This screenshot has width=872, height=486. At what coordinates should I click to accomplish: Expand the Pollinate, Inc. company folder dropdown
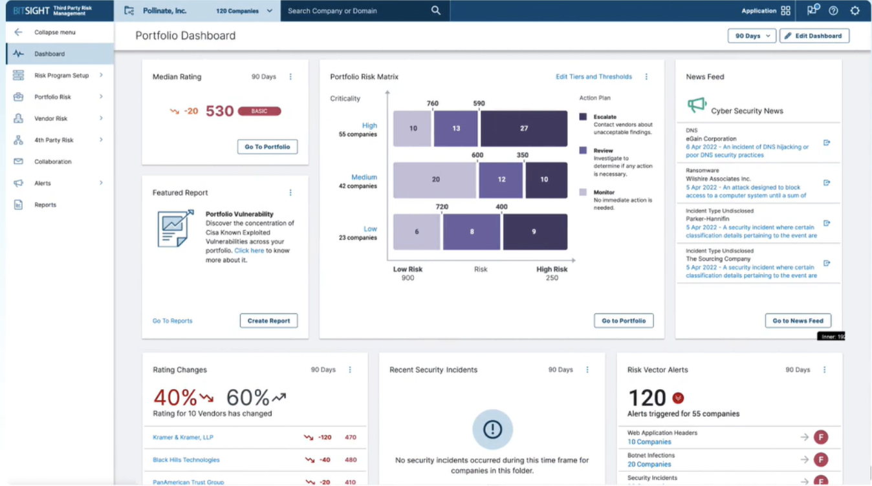[x=269, y=11]
